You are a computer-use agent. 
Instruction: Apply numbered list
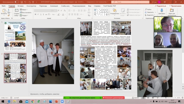click(x=74, y=11)
